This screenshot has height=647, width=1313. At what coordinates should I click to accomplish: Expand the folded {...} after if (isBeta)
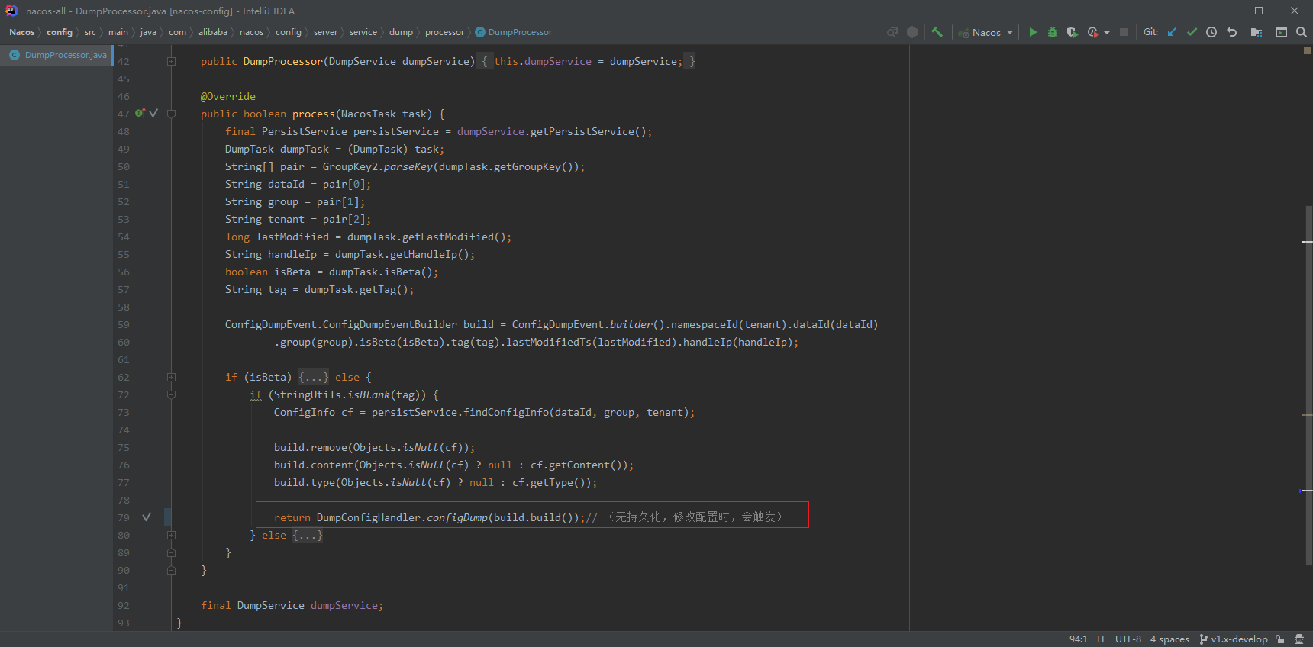(x=314, y=377)
